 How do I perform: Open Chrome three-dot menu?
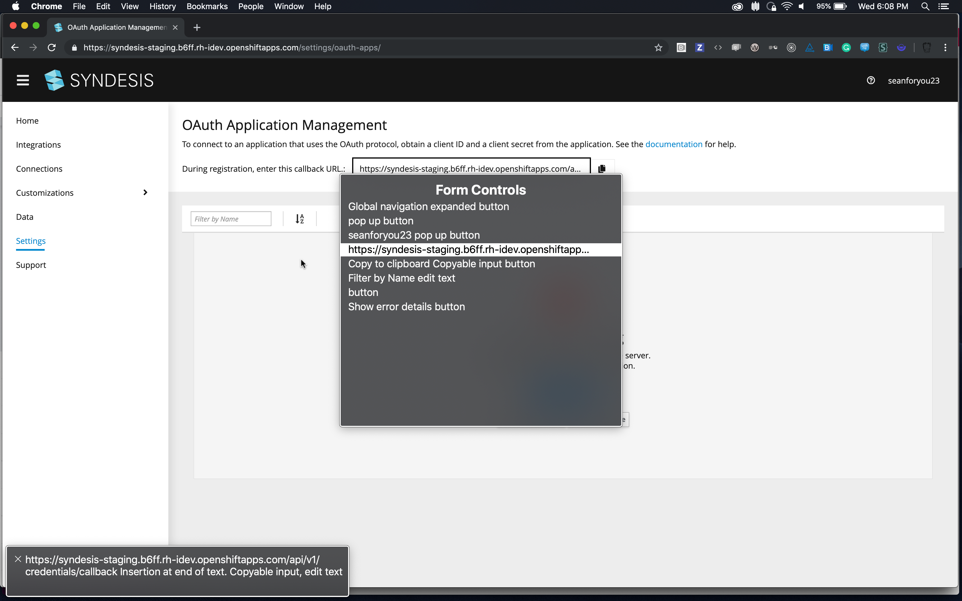[945, 47]
